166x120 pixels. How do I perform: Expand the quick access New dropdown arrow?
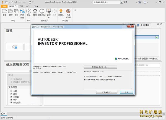point(9,2)
